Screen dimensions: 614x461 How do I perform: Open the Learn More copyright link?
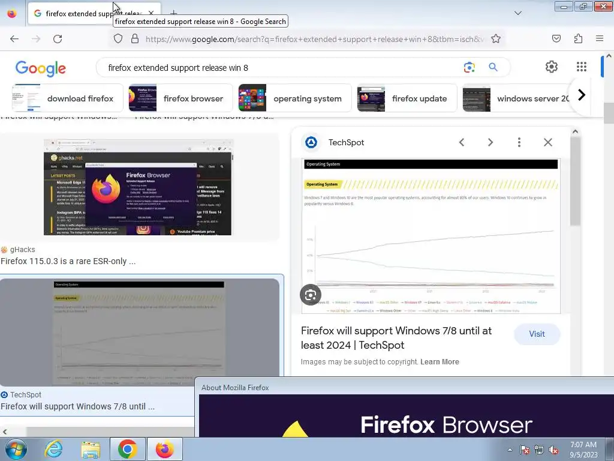click(x=440, y=362)
